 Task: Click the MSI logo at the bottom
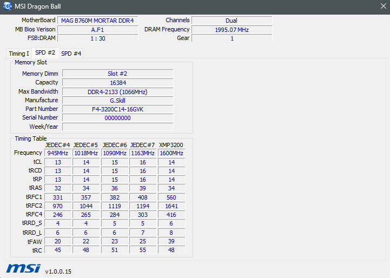pos(23,269)
